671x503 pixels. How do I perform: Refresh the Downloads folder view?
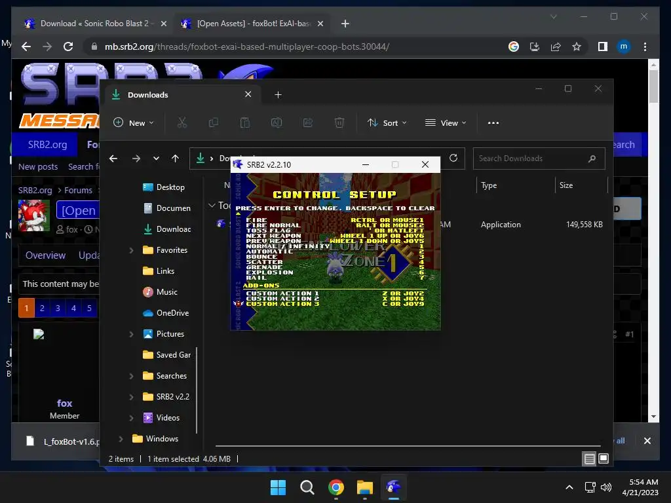click(x=453, y=158)
